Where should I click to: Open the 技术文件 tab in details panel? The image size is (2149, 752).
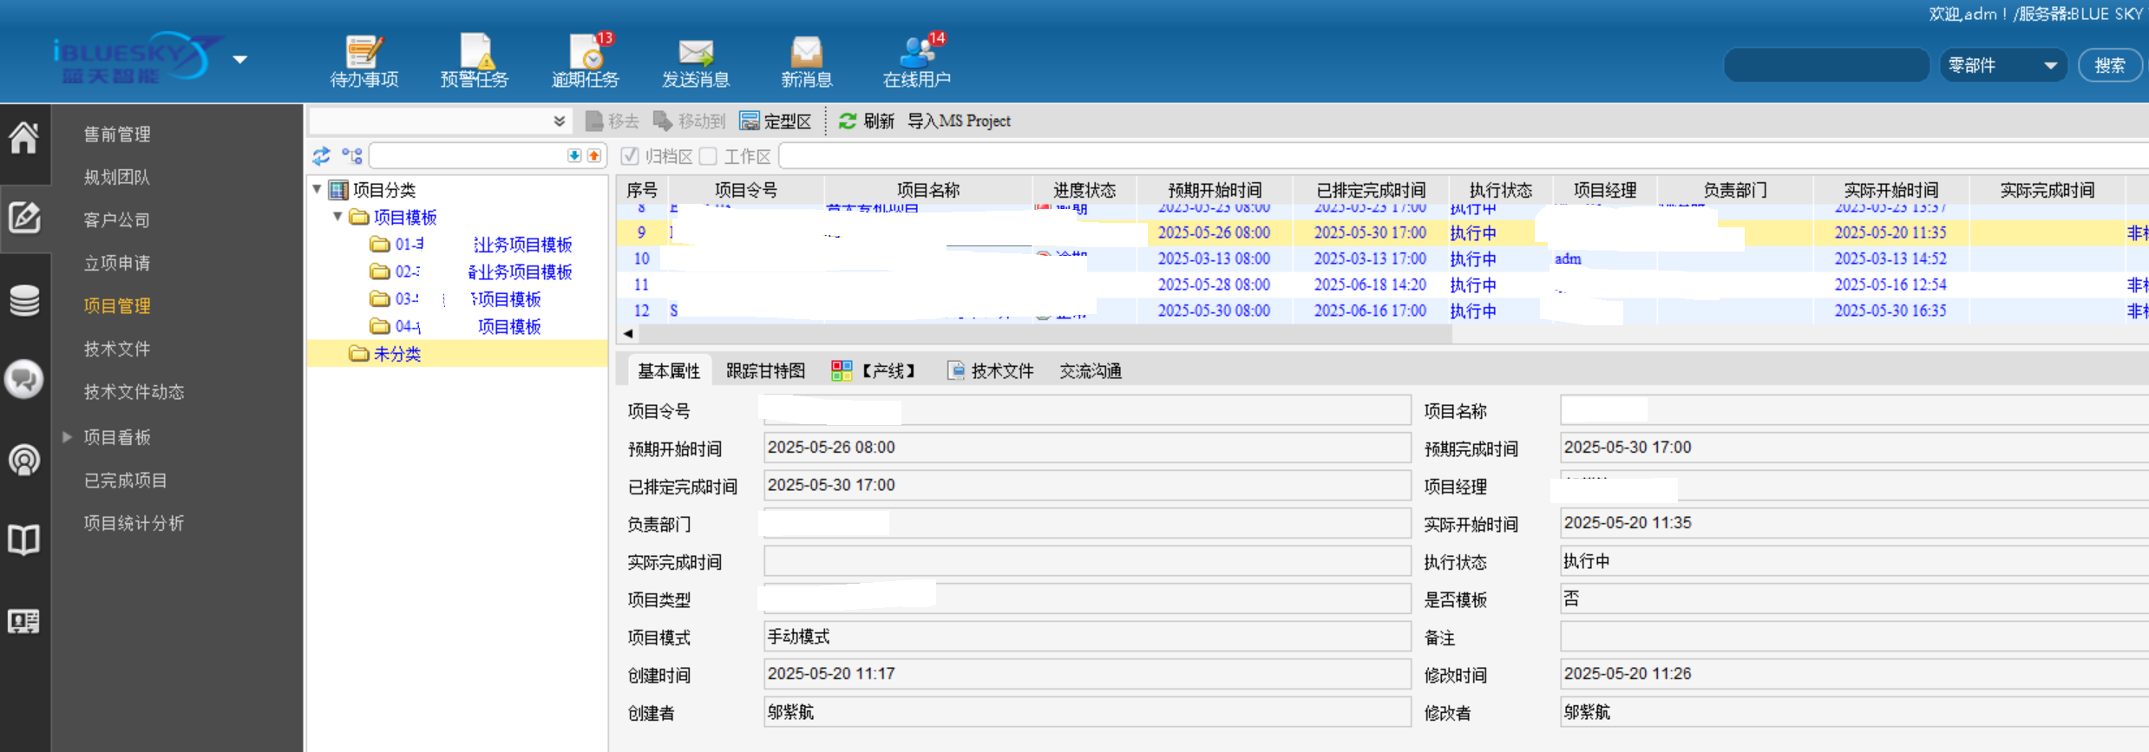(990, 371)
